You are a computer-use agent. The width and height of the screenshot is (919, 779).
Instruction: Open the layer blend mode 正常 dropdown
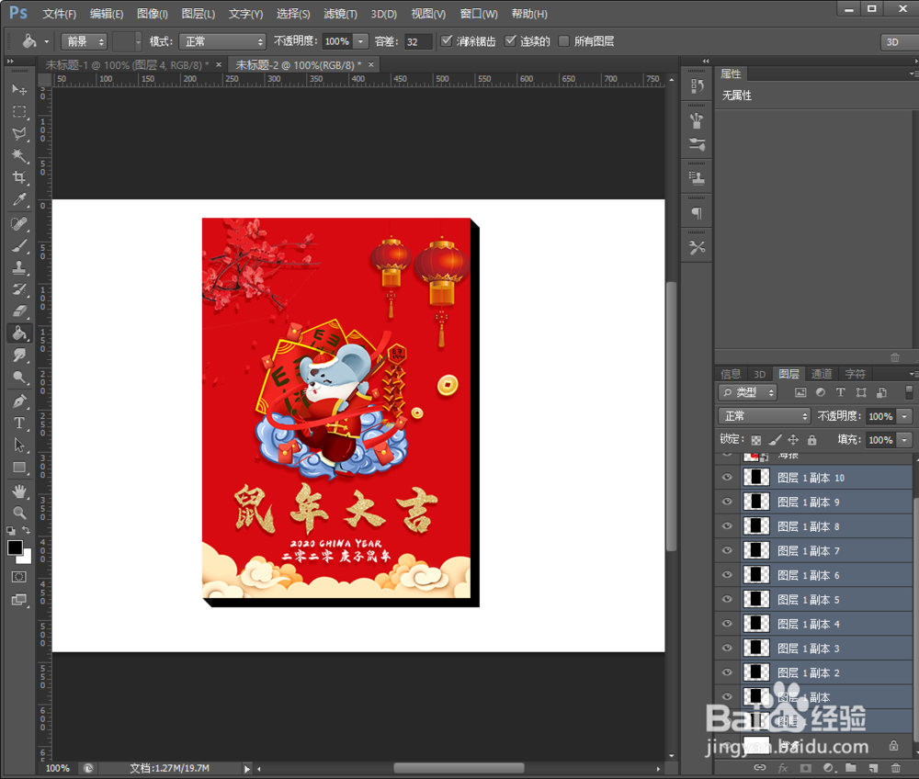coord(765,416)
